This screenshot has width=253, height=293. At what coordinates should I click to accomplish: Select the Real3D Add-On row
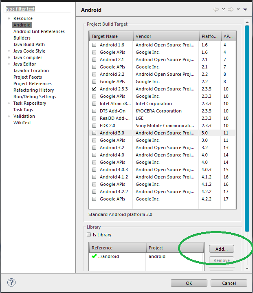coord(162,118)
